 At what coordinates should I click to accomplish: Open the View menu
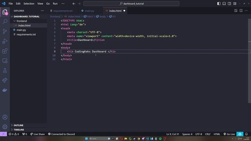pos(40,4)
